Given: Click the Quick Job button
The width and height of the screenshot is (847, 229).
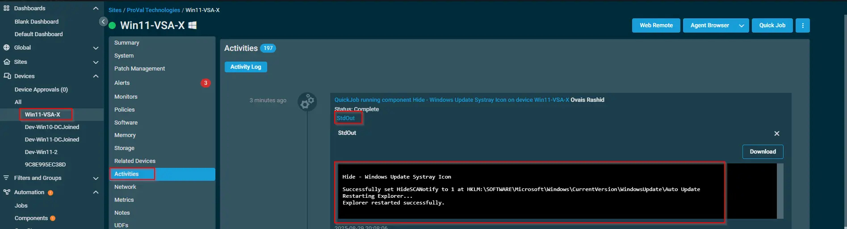Looking at the screenshot, I should click(x=772, y=25).
